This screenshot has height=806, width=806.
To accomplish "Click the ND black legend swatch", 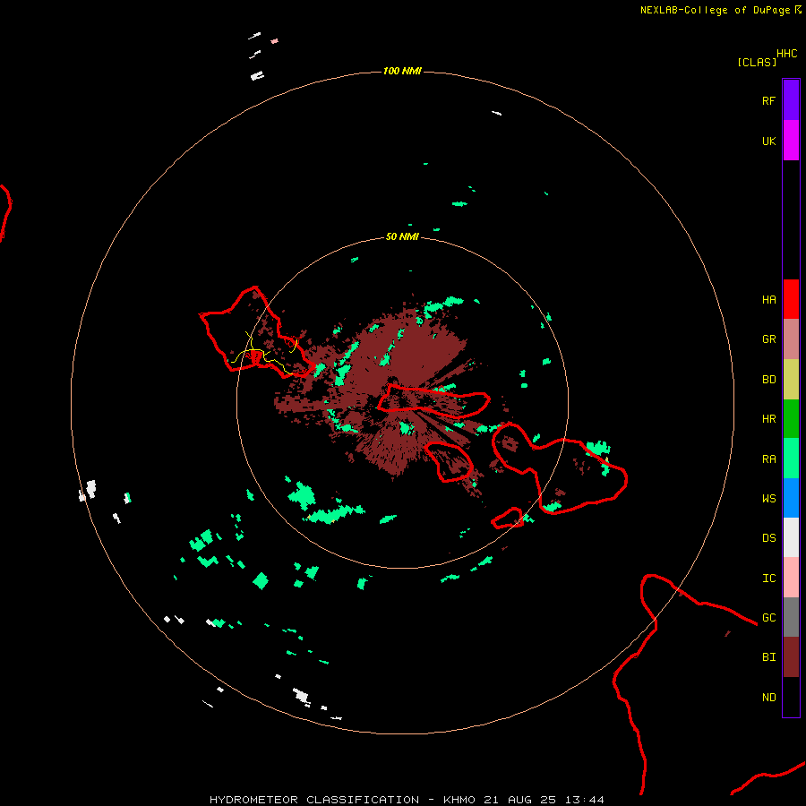I will tap(791, 697).
